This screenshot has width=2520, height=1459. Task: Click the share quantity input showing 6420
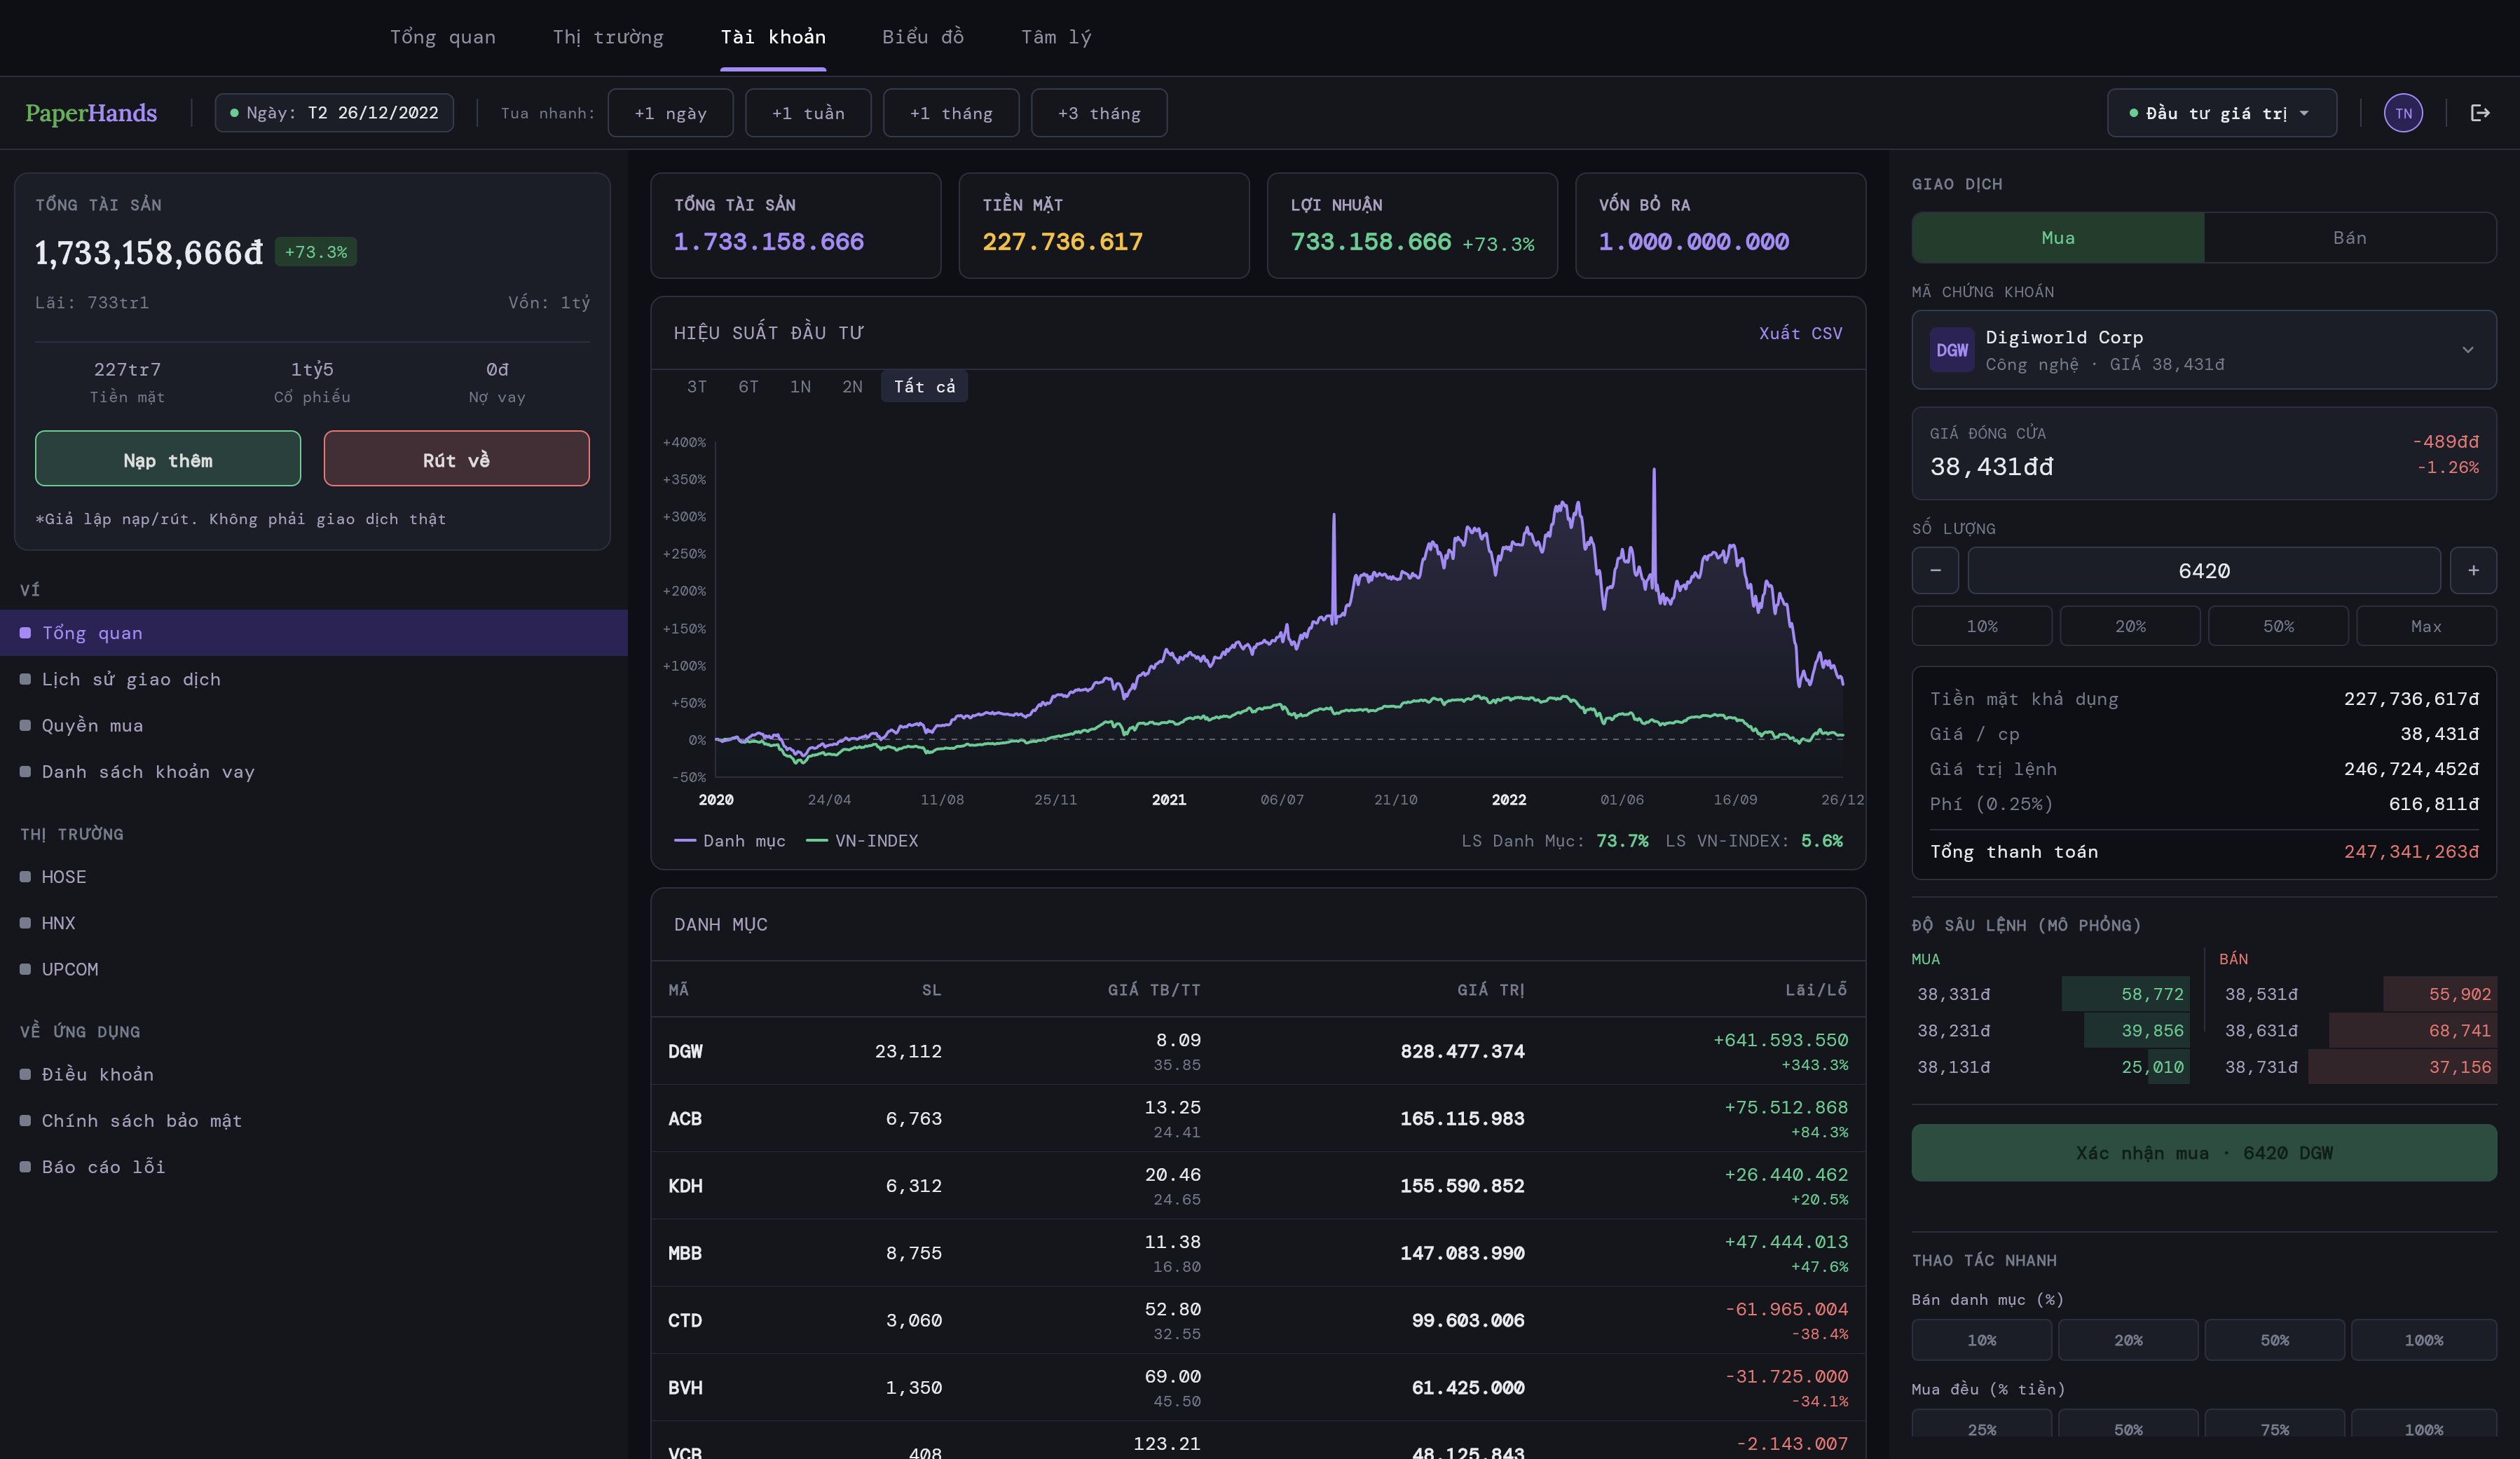[x=2204, y=570]
